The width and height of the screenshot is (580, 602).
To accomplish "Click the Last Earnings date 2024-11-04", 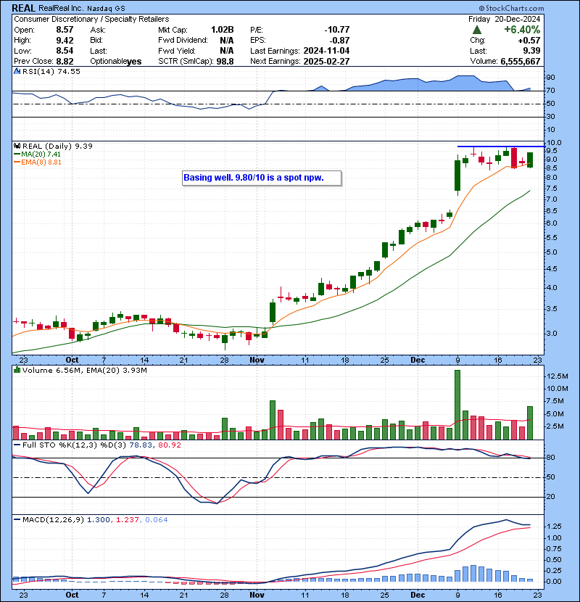I will pyautogui.click(x=326, y=51).
